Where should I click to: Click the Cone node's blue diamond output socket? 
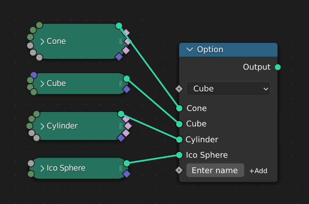click(x=119, y=56)
